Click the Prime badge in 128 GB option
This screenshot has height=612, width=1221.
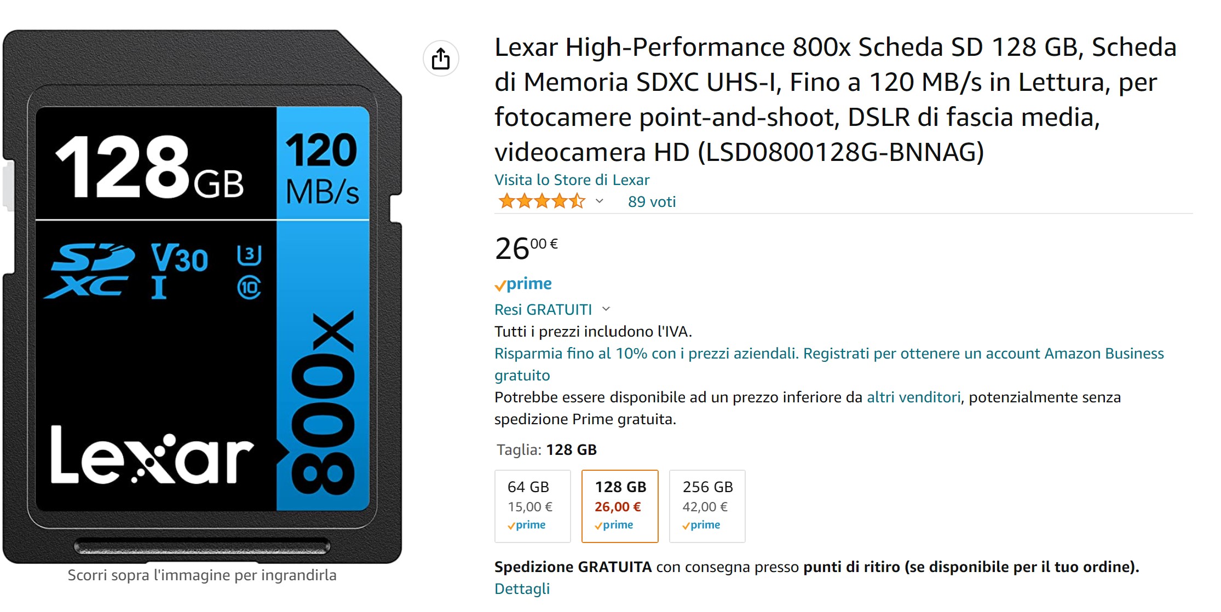tap(614, 525)
